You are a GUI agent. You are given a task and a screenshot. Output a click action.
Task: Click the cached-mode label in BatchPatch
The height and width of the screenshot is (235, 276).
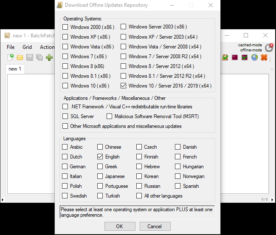coord(250,45)
